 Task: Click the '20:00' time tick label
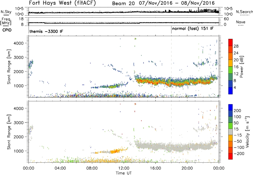coord(187,168)
